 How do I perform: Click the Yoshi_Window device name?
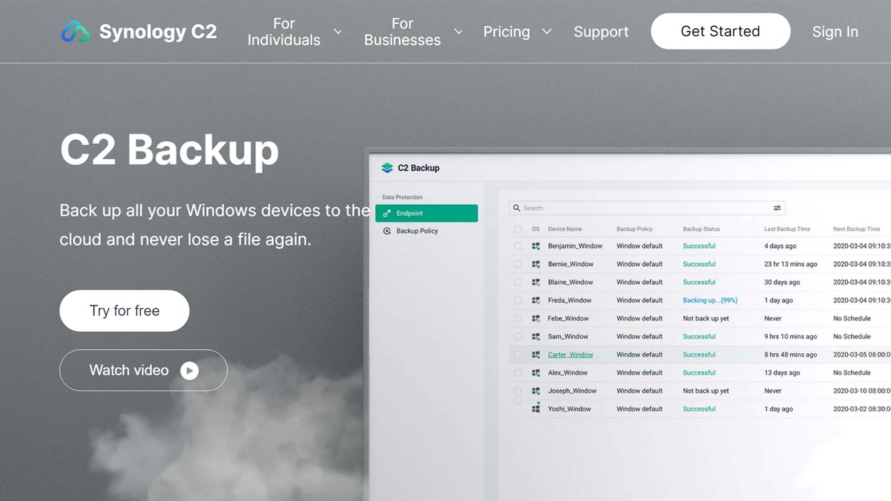click(x=570, y=409)
